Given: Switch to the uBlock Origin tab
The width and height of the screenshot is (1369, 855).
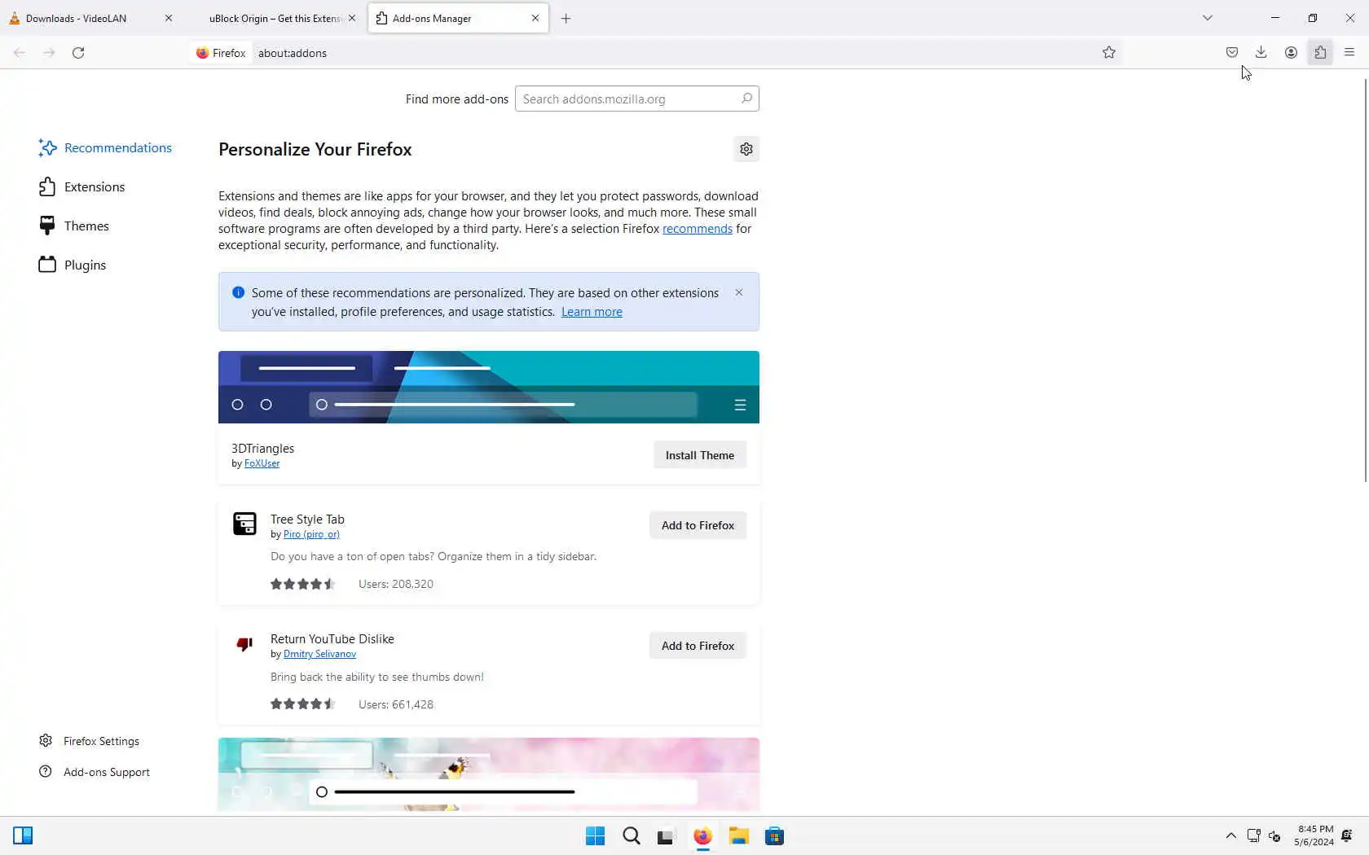Looking at the screenshot, I should (275, 18).
